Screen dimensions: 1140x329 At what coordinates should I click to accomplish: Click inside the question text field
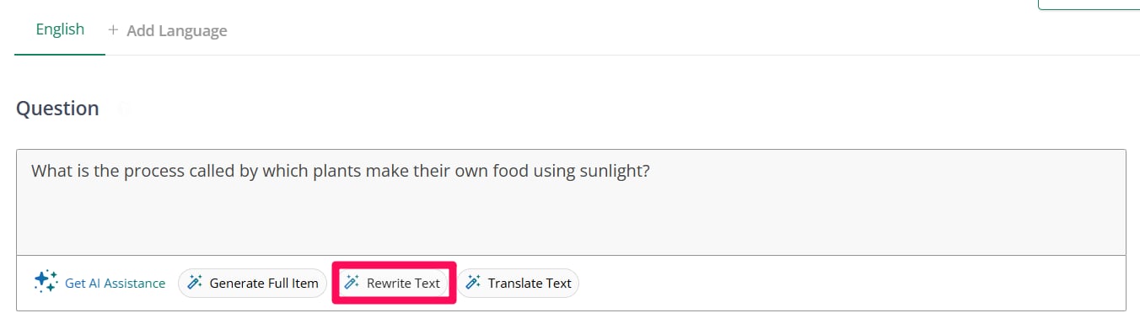(571, 203)
